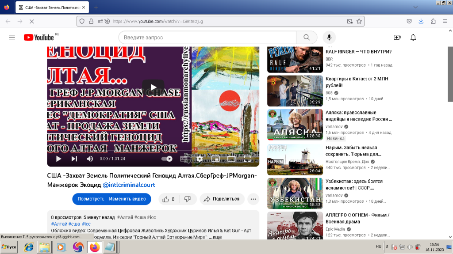The image size is (453, 254).
Task: Open more actions three-dot menu
Action: click(x=253, y=199)
